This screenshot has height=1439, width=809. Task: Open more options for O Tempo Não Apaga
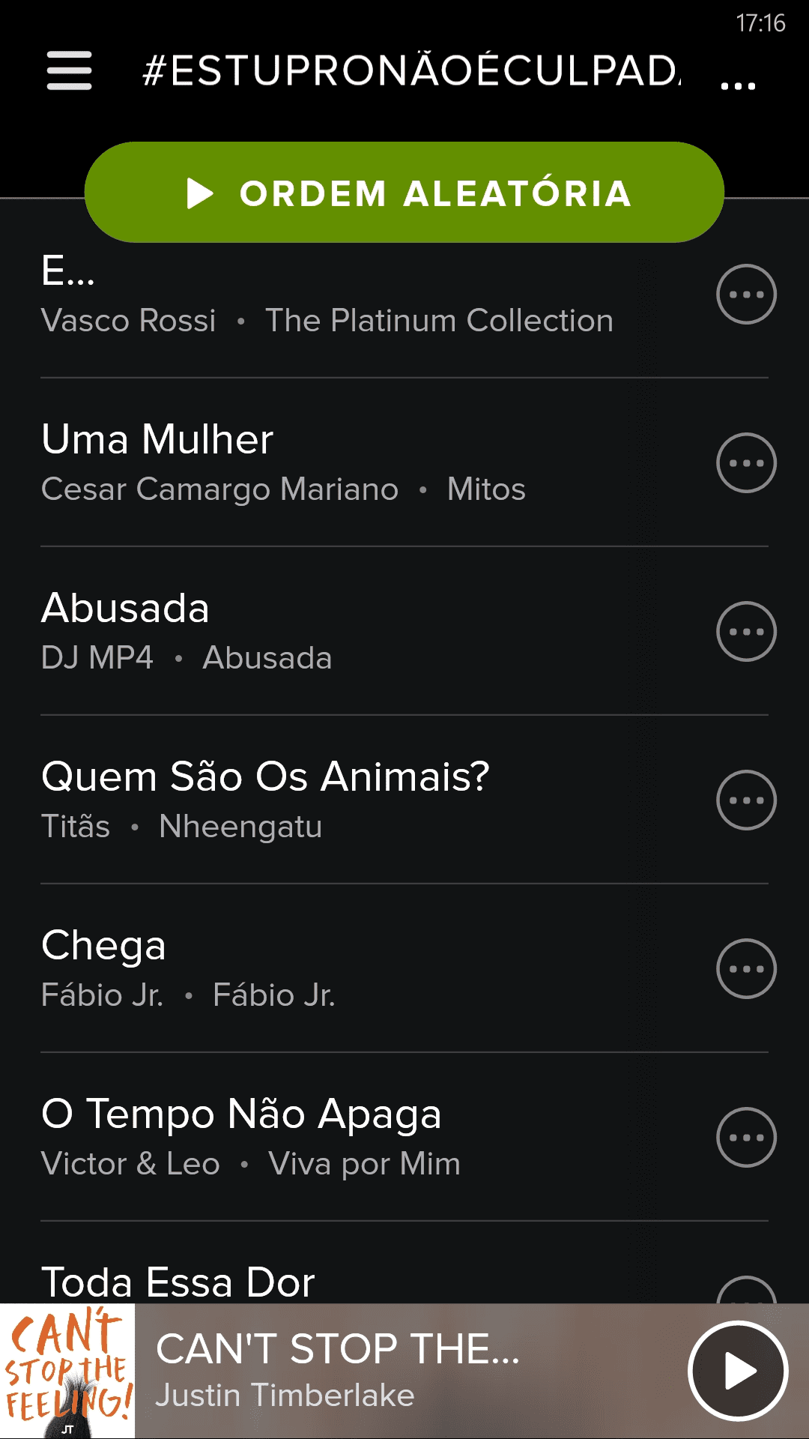pyautogui.click(x=746, y=1138)
